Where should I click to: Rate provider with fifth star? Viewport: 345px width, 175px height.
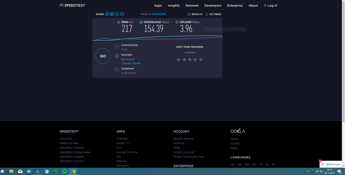[x=201, y=60]
